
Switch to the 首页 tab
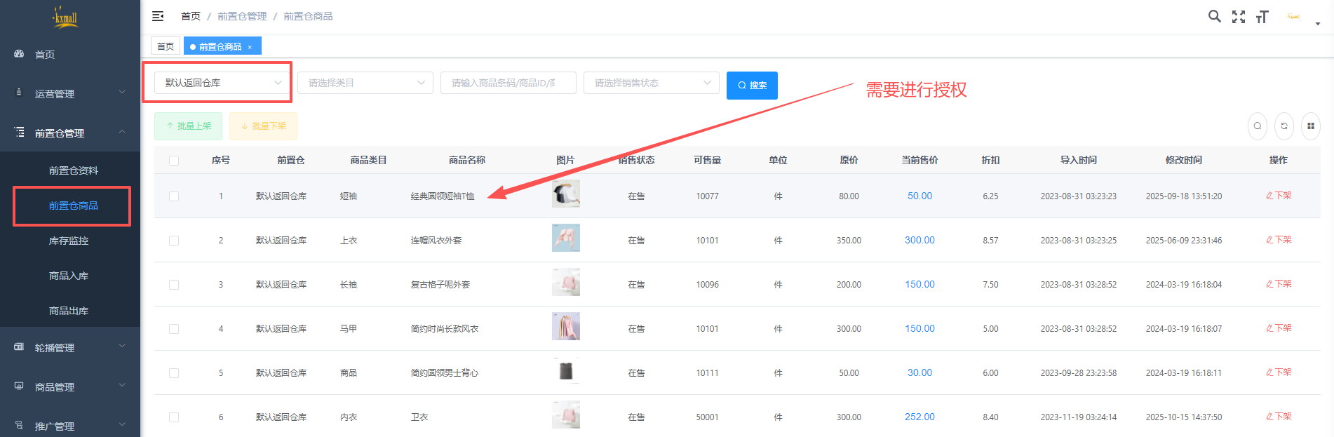point(166,46)
